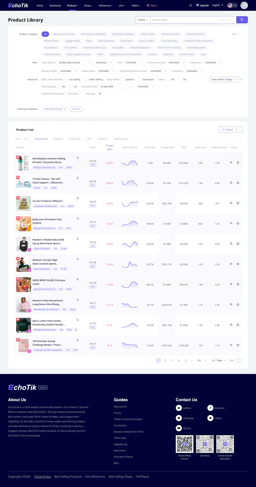Favorite the GuruNanda Cocomint Pulling Oil product
This screenshot has height=487, width=256.
[x=238, y=163]
